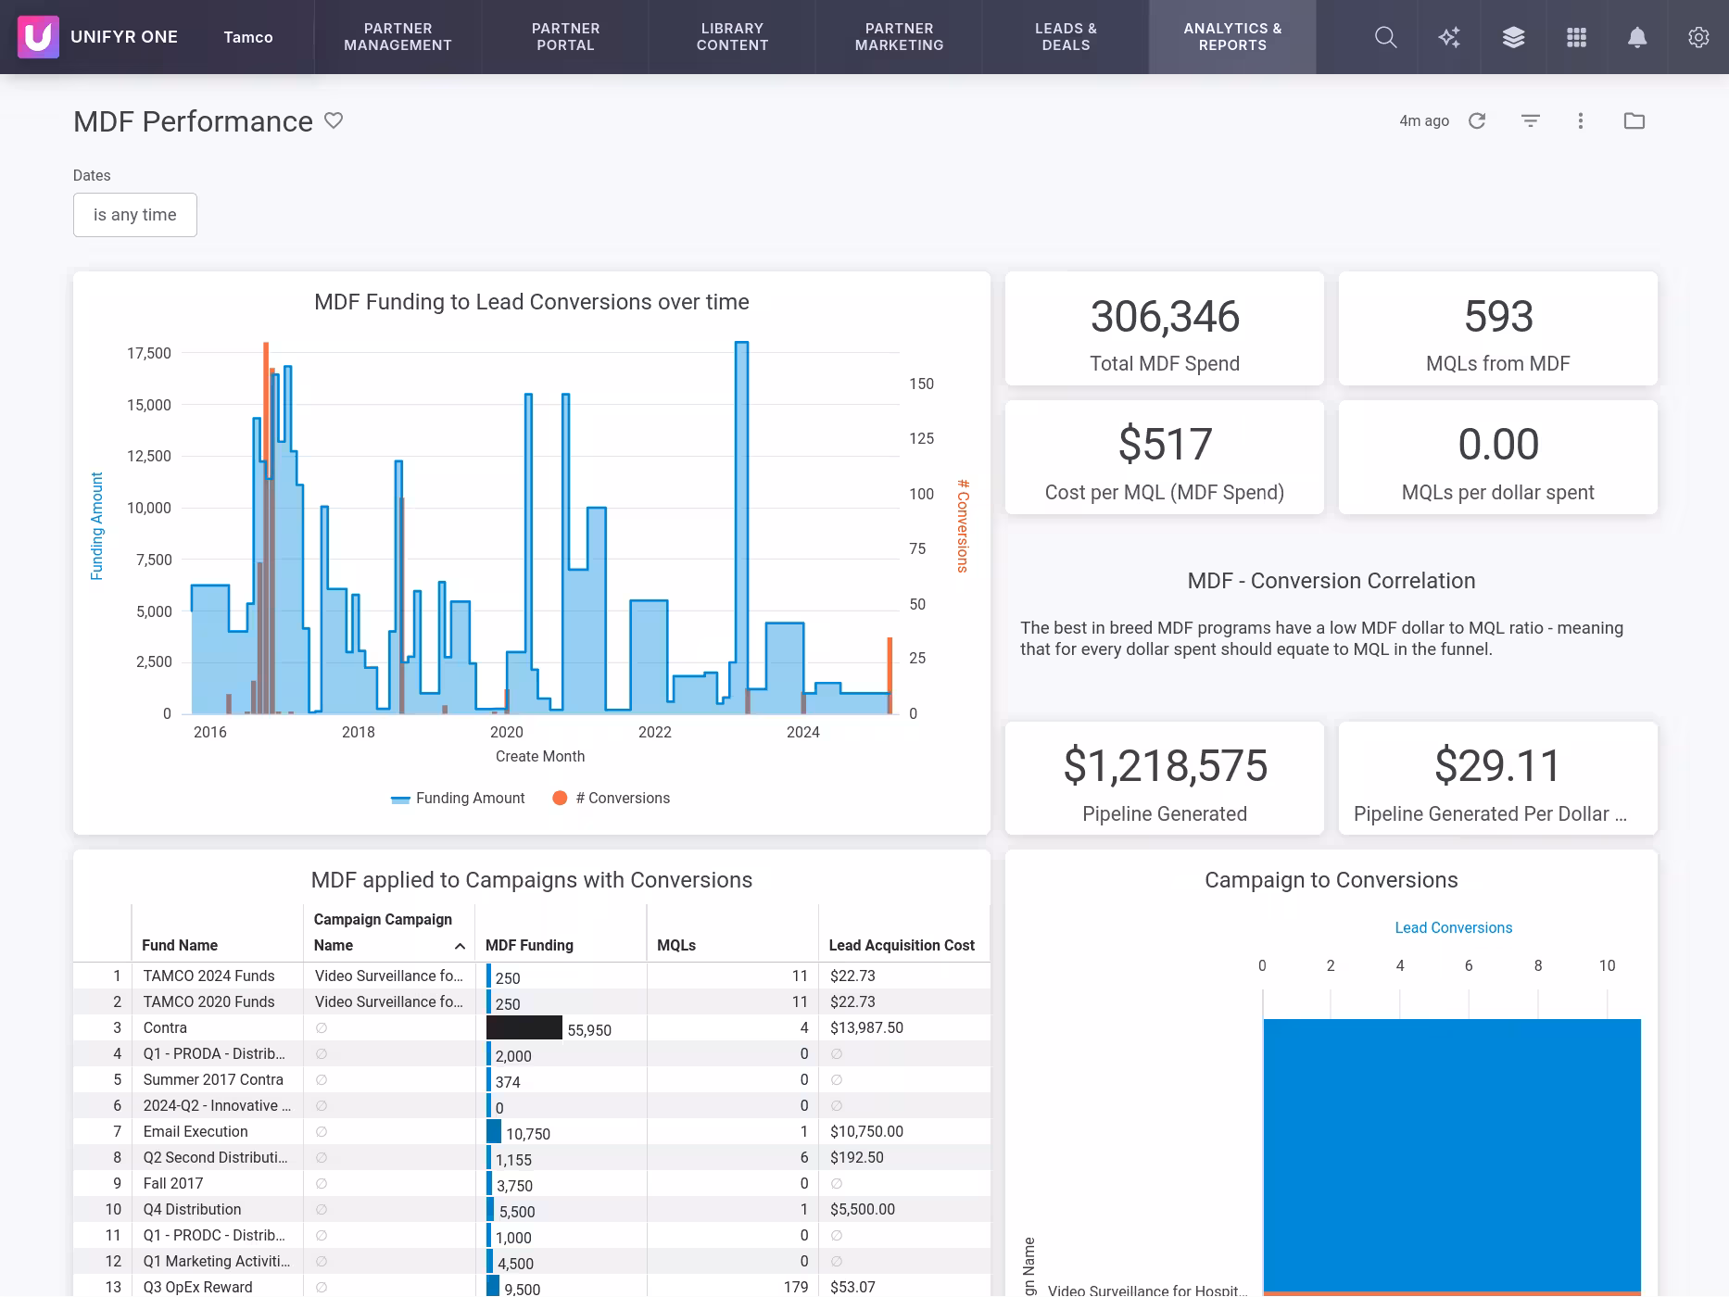
Task: Open the three-dot dashboard options menu
Action: pos(1581,120)
